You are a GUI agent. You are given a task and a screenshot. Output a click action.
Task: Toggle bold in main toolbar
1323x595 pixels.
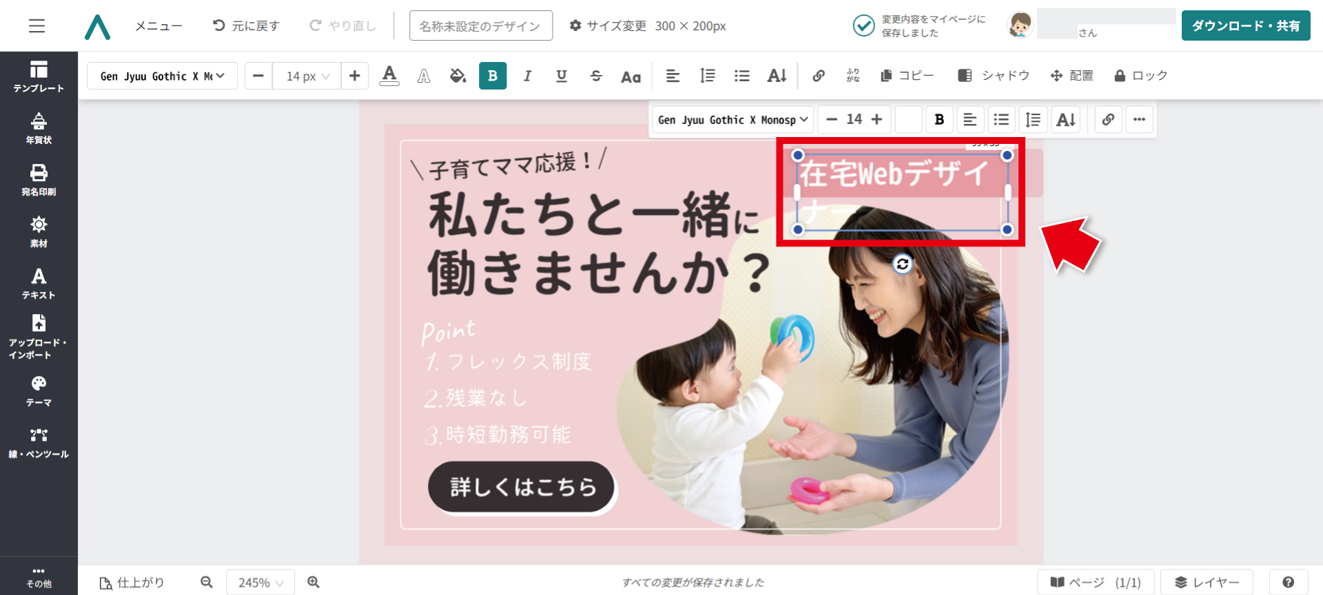coord(493,76)
